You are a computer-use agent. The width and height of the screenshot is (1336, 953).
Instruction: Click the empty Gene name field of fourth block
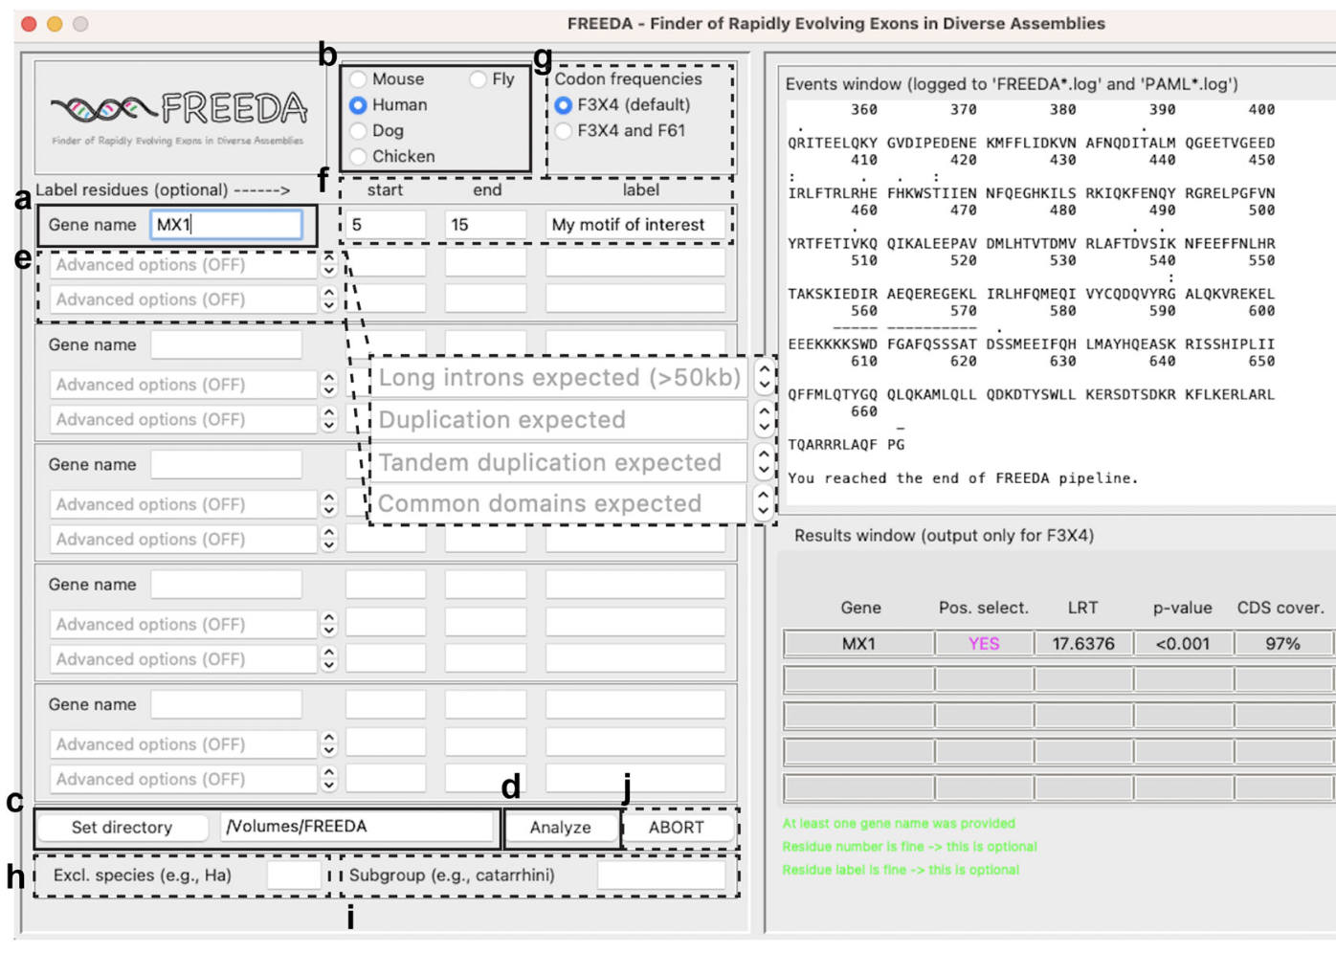click(226, 584)
